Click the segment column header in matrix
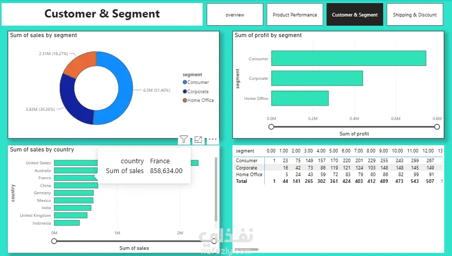Screen dimensions: 452x256 tap(245, 151)
